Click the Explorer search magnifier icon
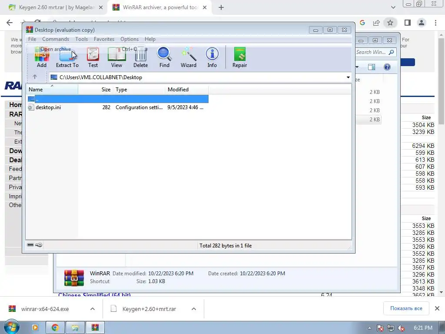Screen dimensions: 445x334 (392, 52)
